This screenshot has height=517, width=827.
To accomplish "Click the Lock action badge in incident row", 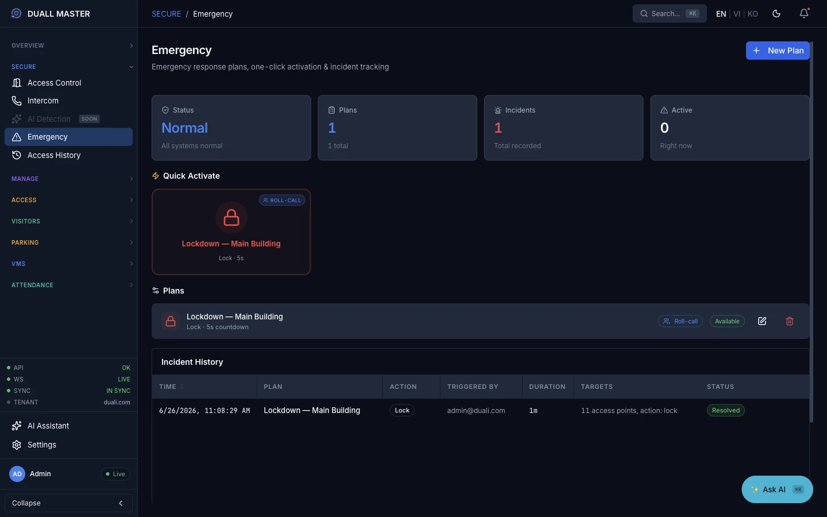I will click(x=402, y=410).
